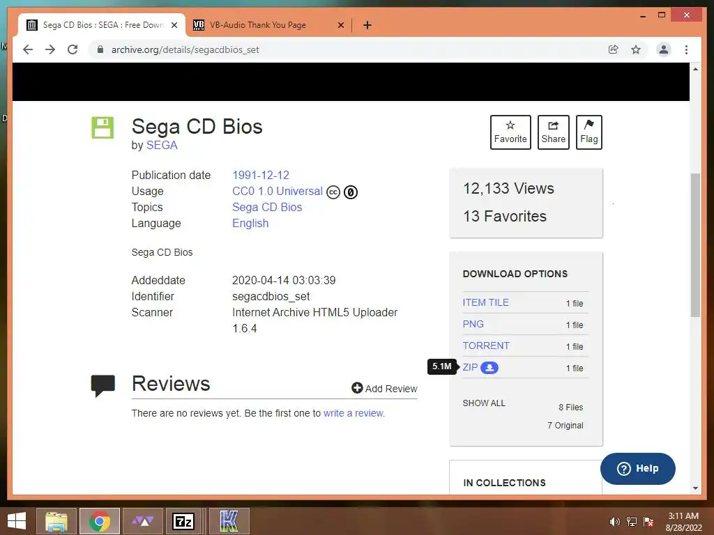Close the VB-Audio Thank You Page tab
This screenshot has height=535, width=714.
(x=340, y=25)
